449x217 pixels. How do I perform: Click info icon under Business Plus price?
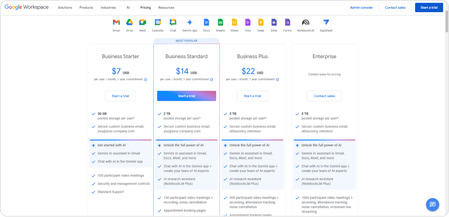point(277,80)
